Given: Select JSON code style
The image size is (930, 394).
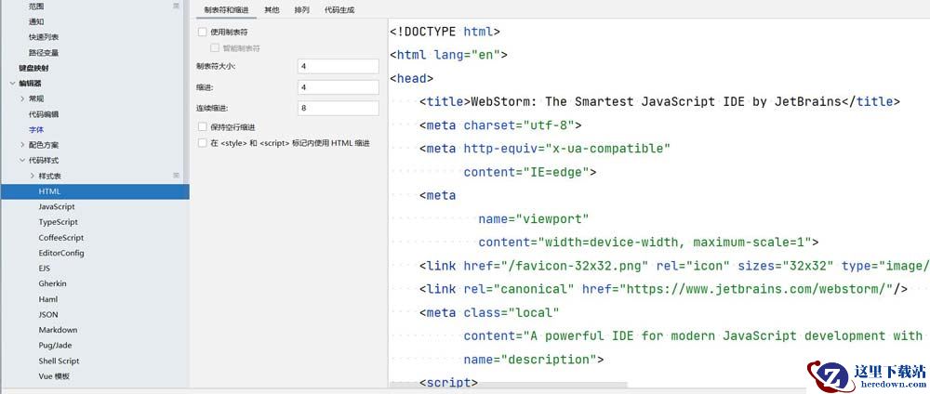Looking at the screenshot, I should click(48, 315).
